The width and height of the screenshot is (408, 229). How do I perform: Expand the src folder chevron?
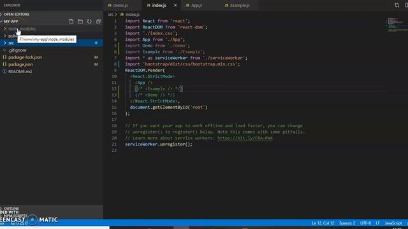pyautogui.click(x=5, y=43)
